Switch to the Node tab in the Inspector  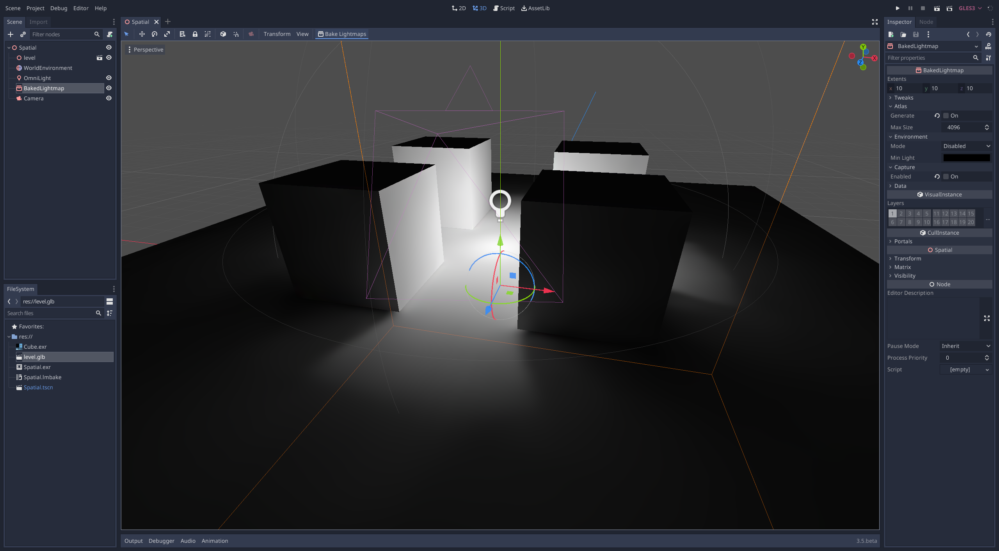click(x=925, y=22)
